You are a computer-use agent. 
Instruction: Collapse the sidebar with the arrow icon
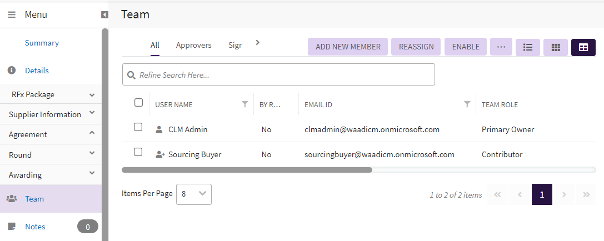coord(104,14)
